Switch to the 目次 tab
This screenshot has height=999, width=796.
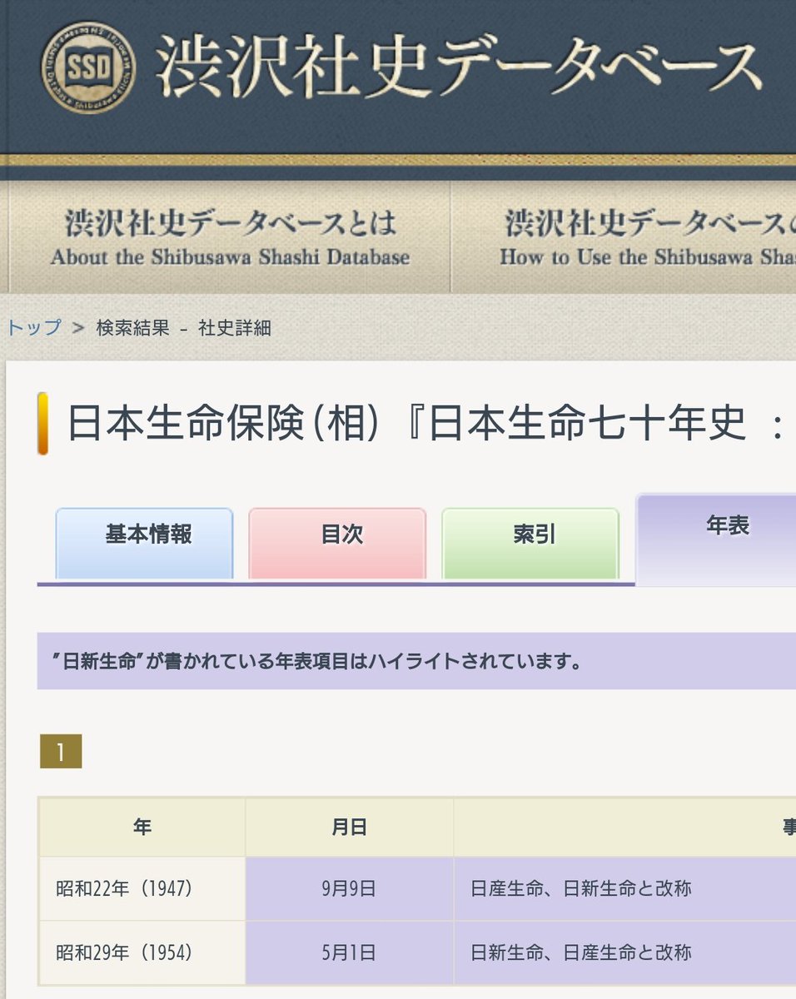click(337, 543)
